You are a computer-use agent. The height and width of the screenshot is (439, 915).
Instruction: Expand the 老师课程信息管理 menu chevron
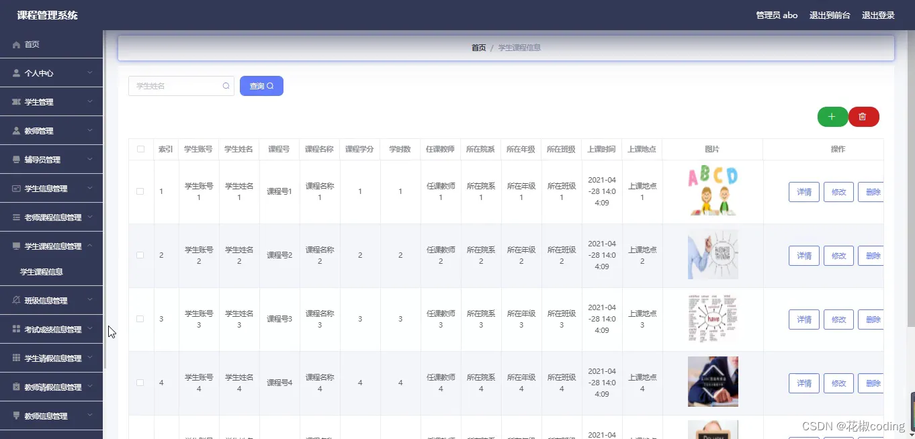(x=90, y=217)
